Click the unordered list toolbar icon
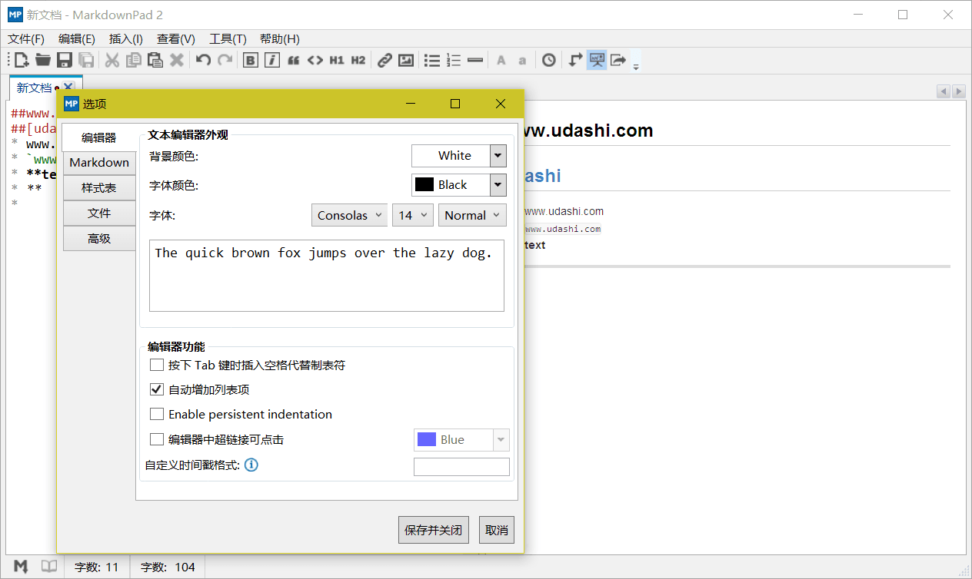 tap(432, 60)
